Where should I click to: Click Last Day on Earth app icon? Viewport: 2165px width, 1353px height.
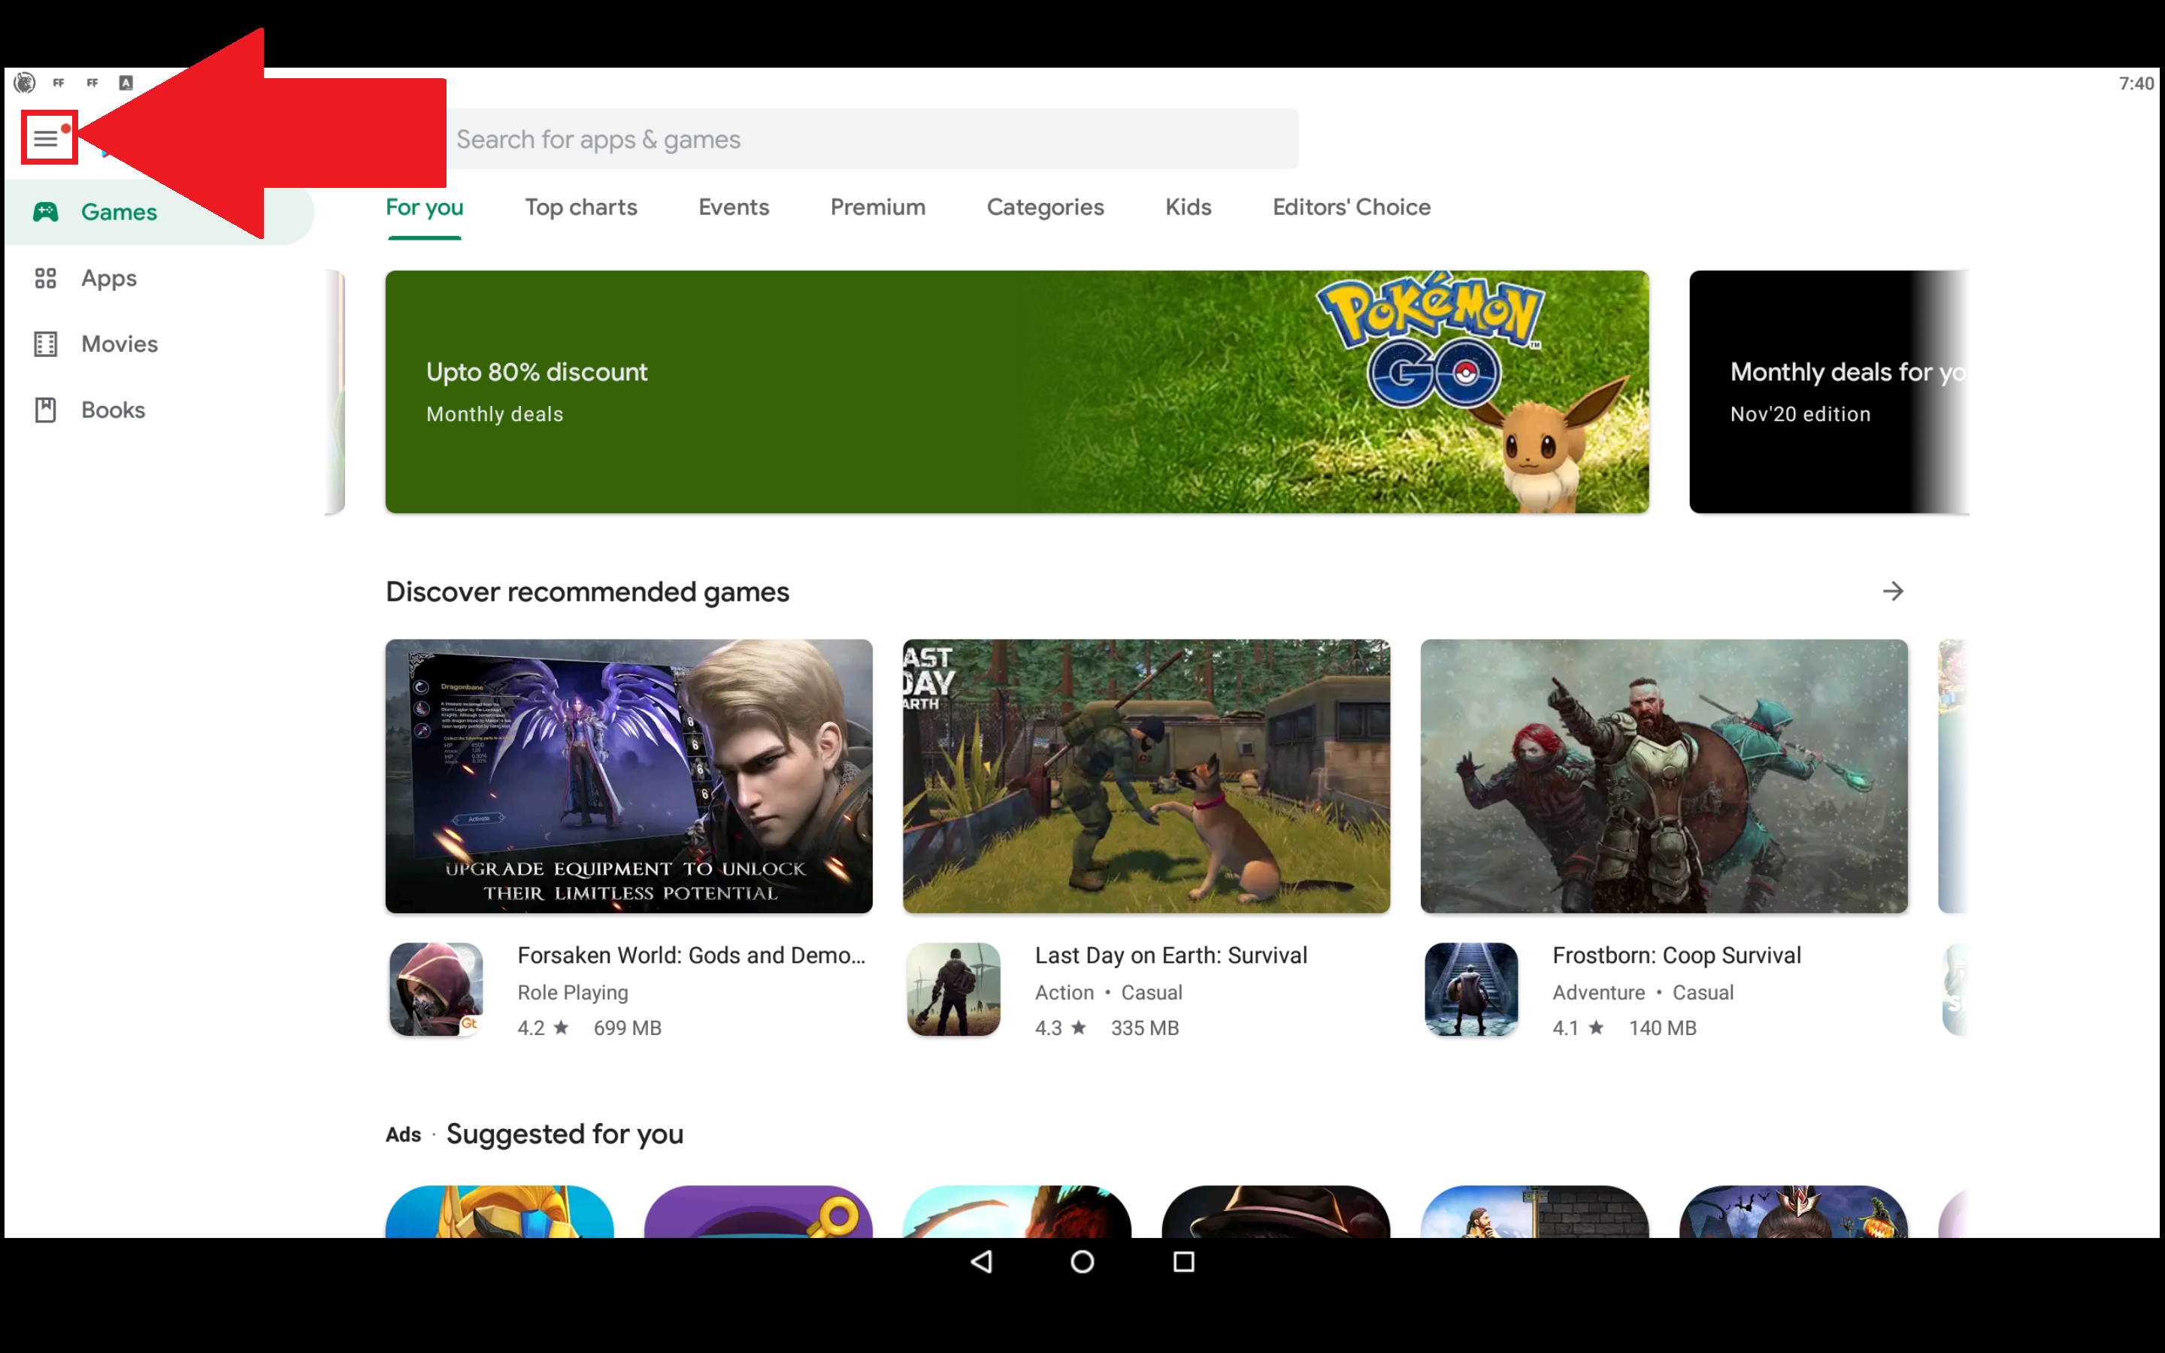[x=954, y=988]
